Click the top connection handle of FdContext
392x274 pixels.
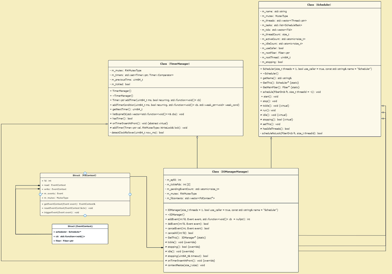click(85, 173)
